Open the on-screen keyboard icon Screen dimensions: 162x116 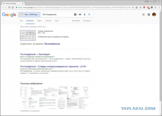pos(80,14)
